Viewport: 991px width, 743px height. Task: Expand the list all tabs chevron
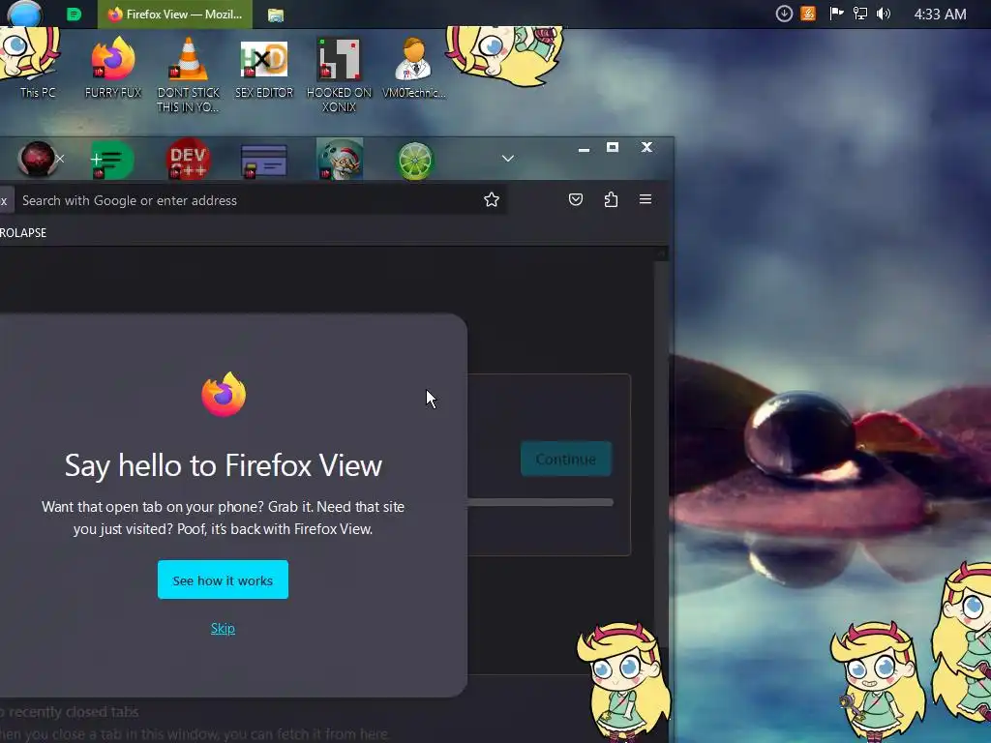[x=507, y=158]
